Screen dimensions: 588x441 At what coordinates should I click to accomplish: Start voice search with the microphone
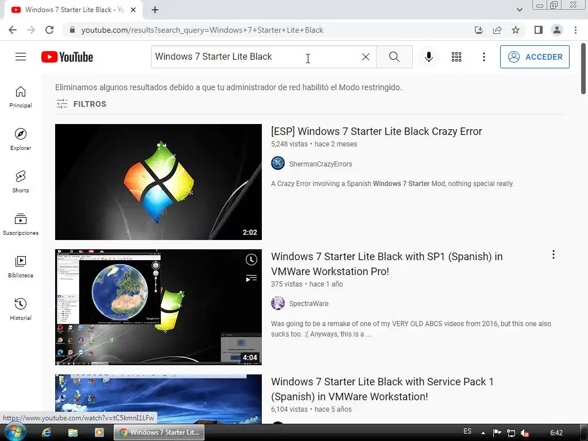(x=428, y=57)
